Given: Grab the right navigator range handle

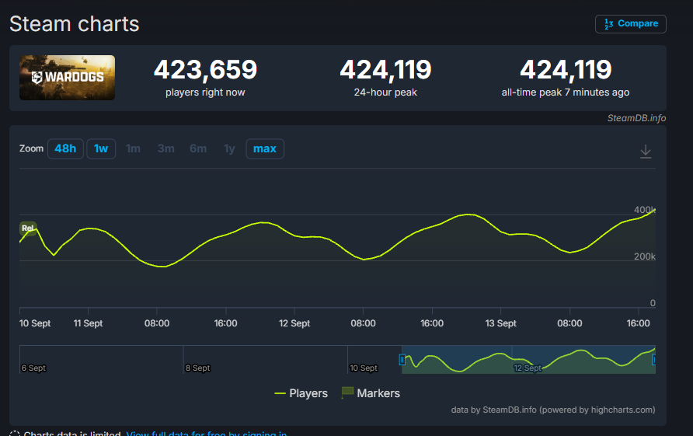Looking at the screenshot, I should tap(655, 360).
